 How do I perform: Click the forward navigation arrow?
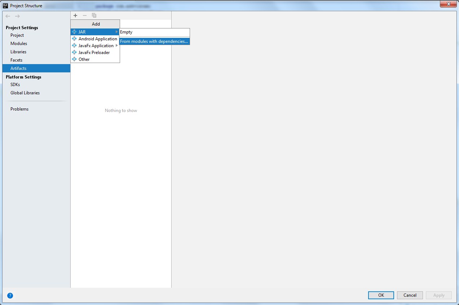click(17, 16)
